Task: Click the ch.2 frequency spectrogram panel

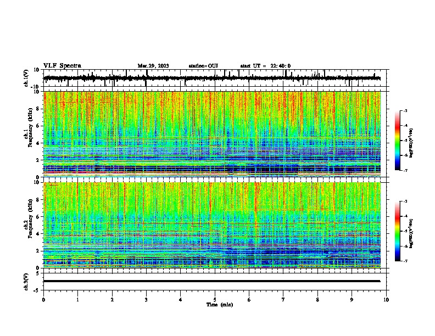Action: [x=212, y=225]
